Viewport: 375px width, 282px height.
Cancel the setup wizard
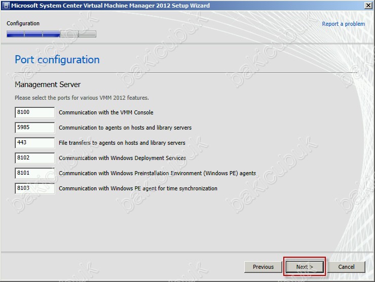pyautogui.click(x=346, y=267)
